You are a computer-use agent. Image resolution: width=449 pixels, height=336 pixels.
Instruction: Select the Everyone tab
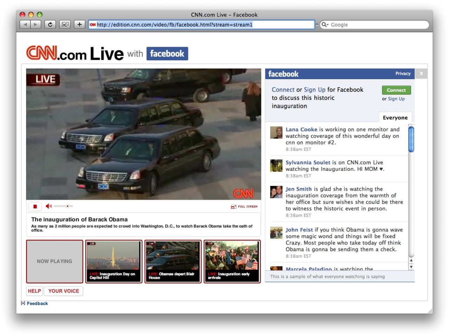pos(395,118)
